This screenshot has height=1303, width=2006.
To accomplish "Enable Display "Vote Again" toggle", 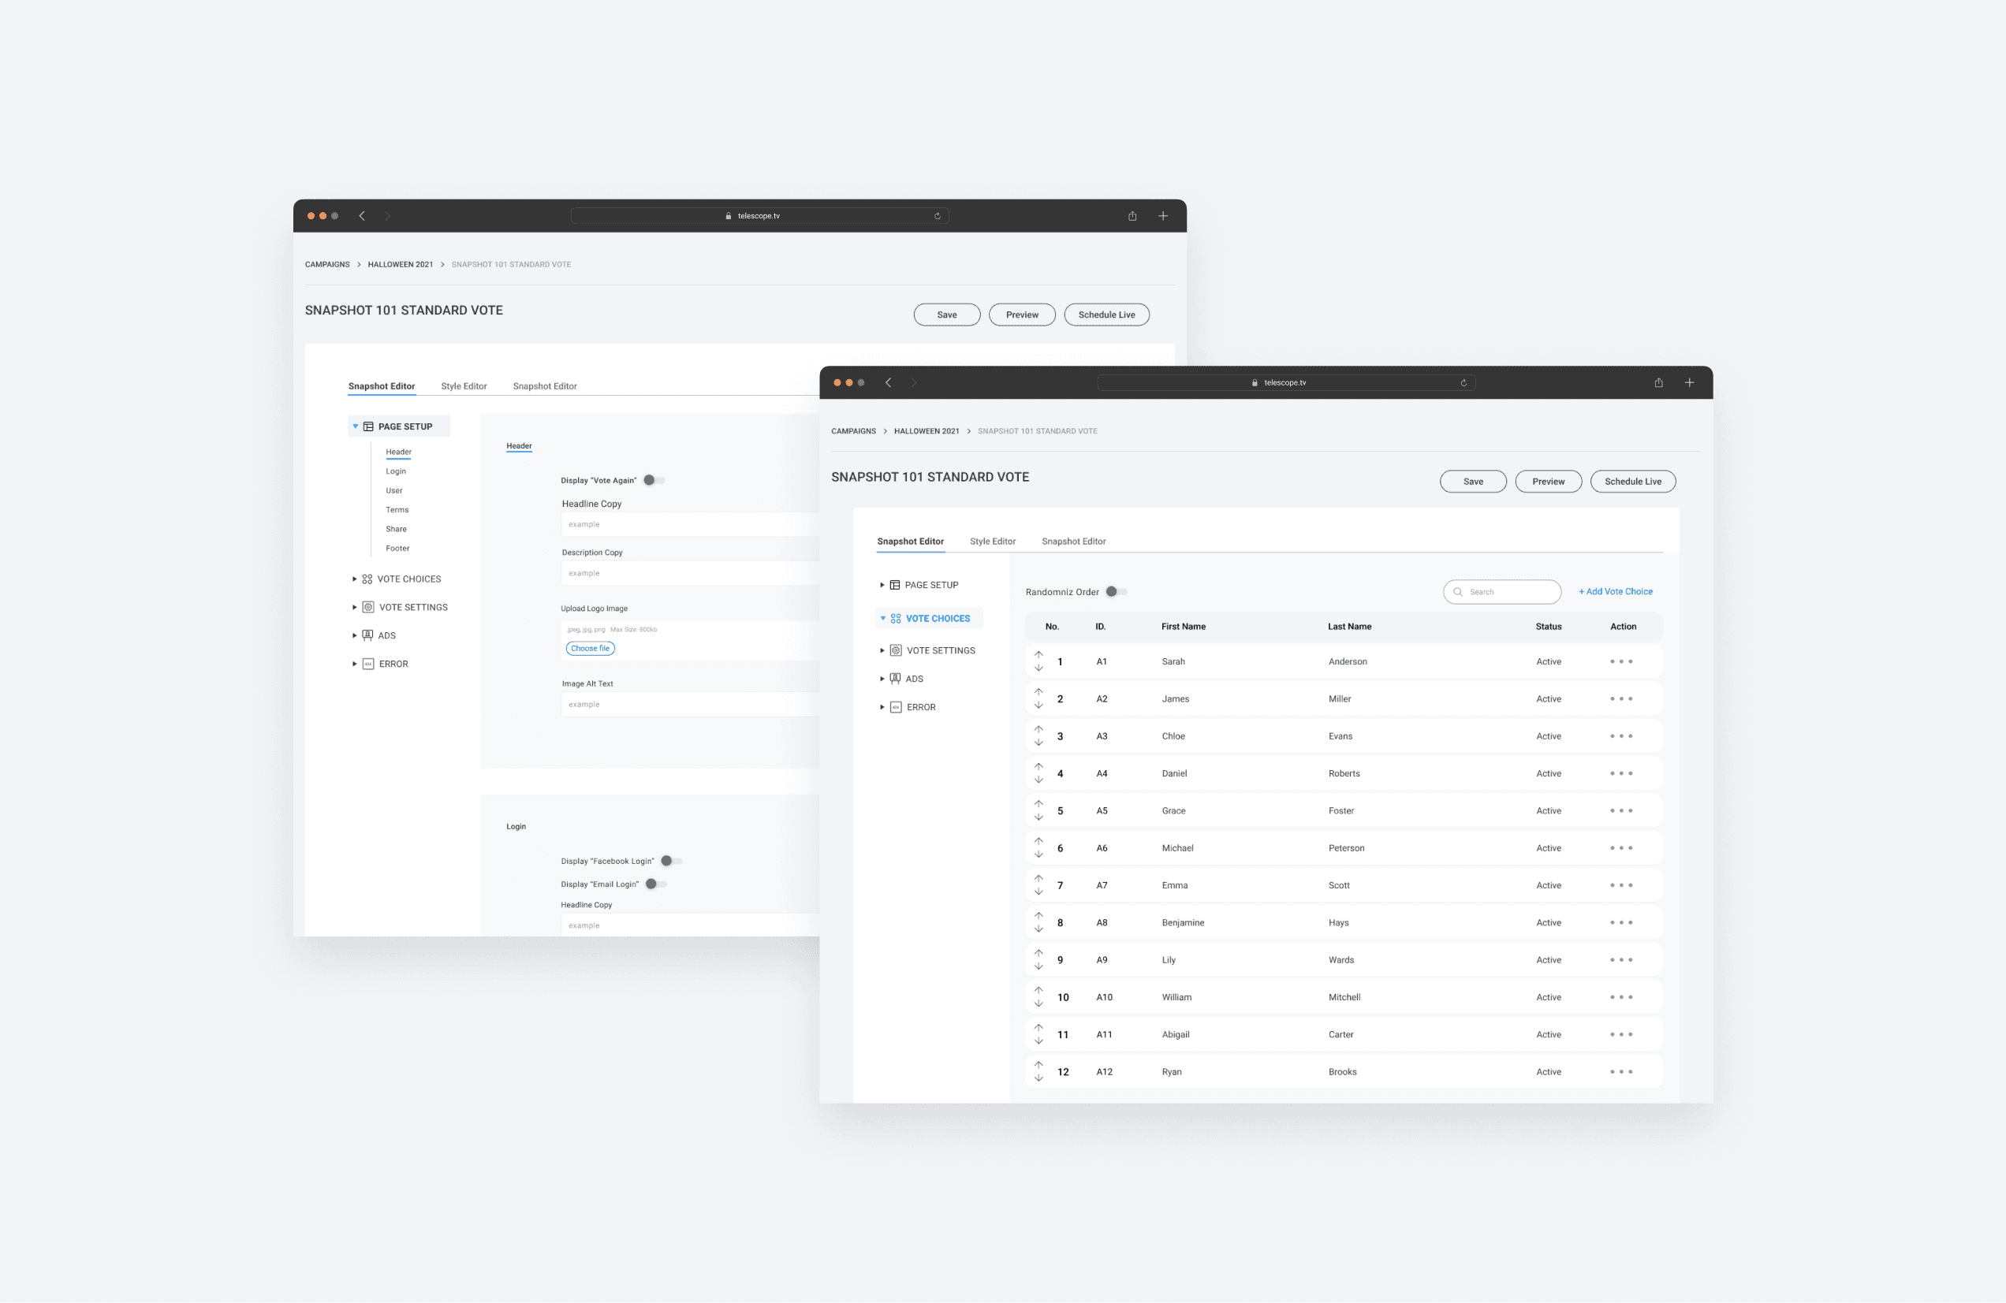I will pos(653,480).
